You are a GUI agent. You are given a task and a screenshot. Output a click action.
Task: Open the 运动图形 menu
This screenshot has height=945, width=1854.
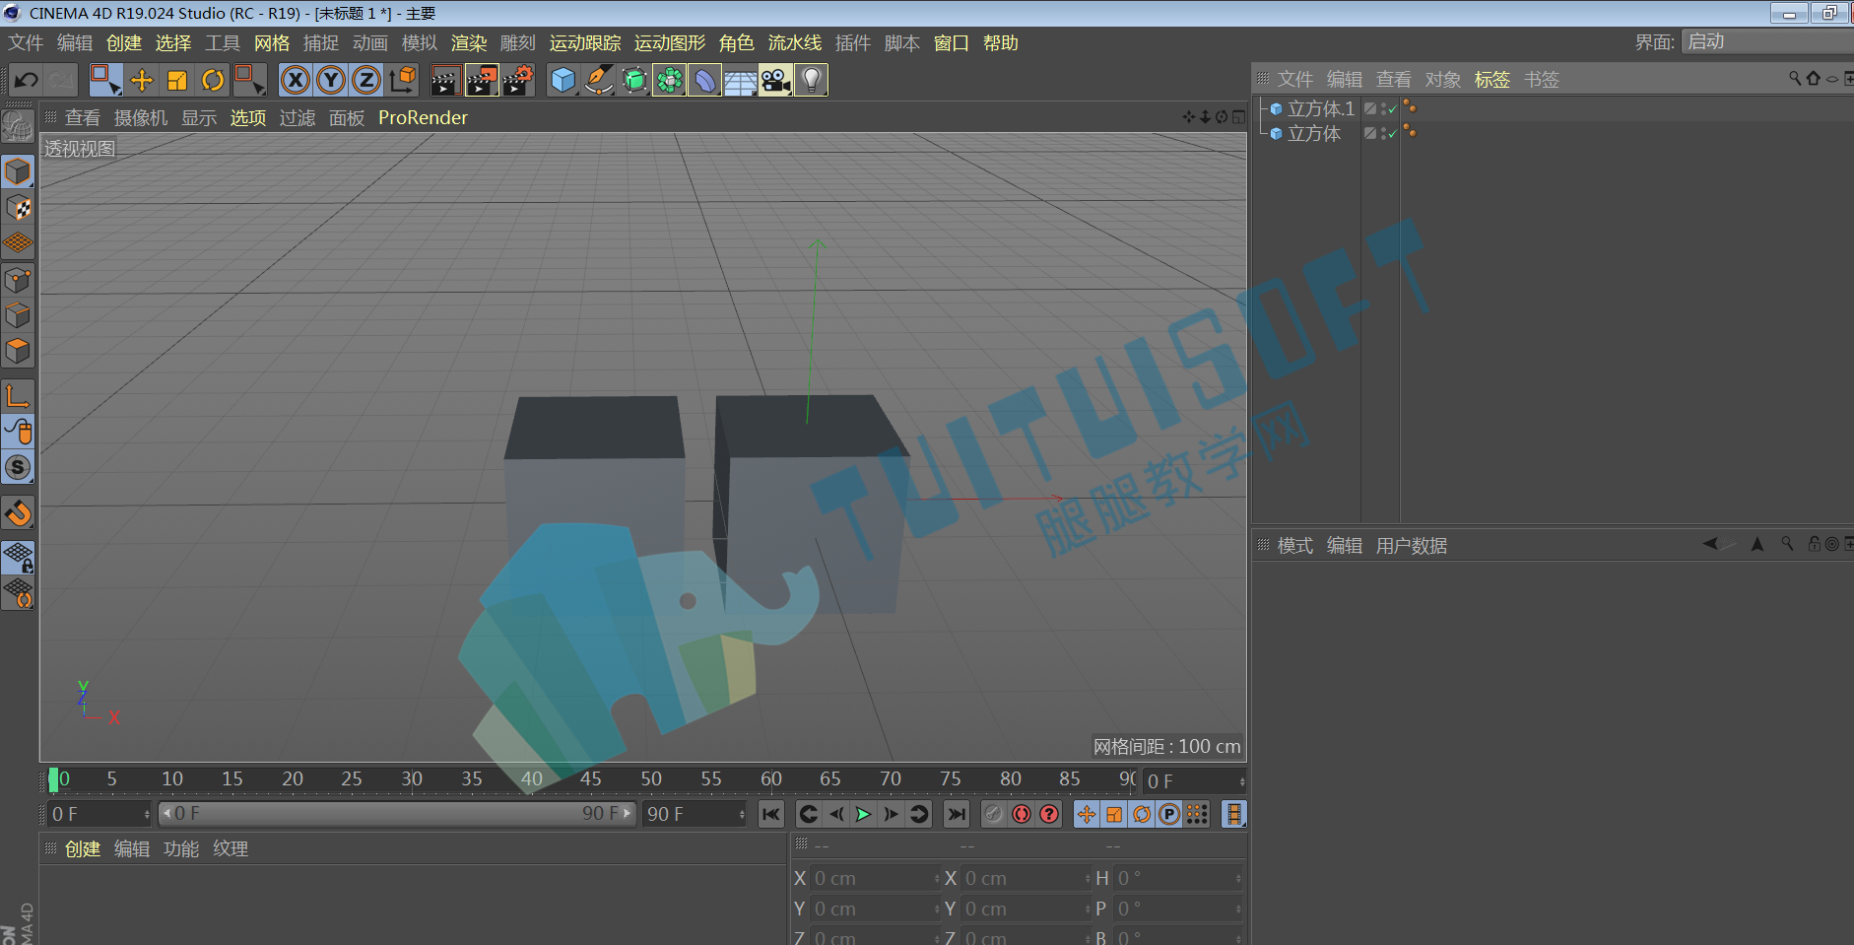point(670,42)
